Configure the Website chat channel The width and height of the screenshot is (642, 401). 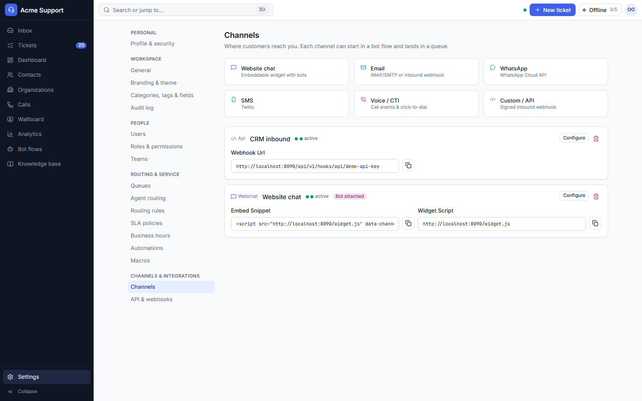[574, 196]
